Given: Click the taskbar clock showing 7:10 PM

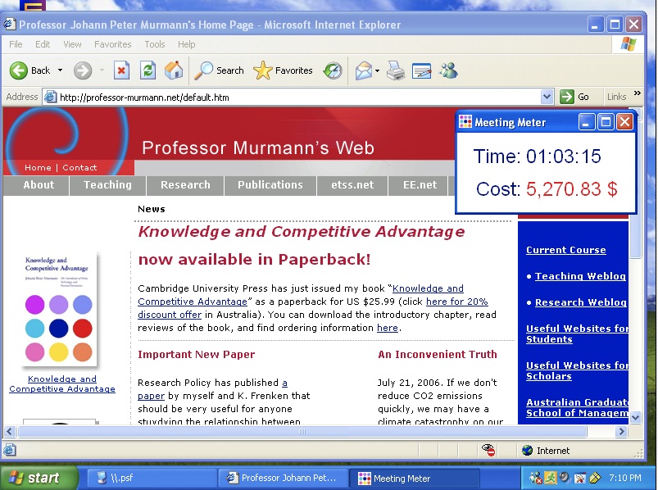Looking at the screenshot, I should [x=625, y=478].
